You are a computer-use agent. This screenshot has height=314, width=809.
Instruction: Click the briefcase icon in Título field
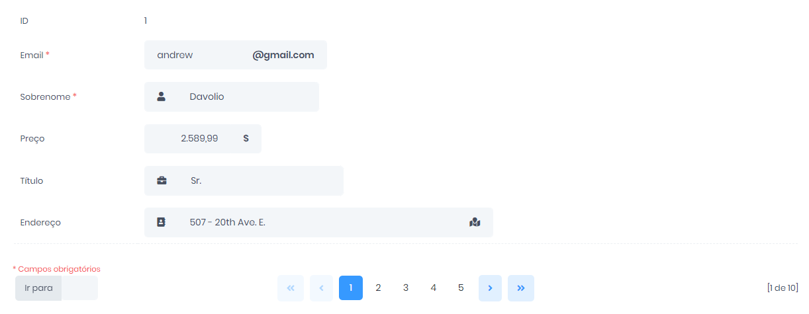pos(162,180)
